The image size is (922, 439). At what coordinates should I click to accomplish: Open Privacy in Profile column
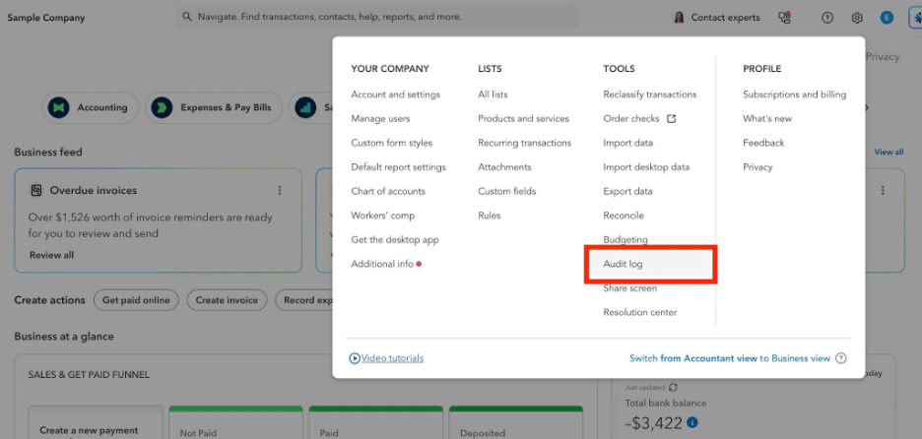(x=757, y=167)
